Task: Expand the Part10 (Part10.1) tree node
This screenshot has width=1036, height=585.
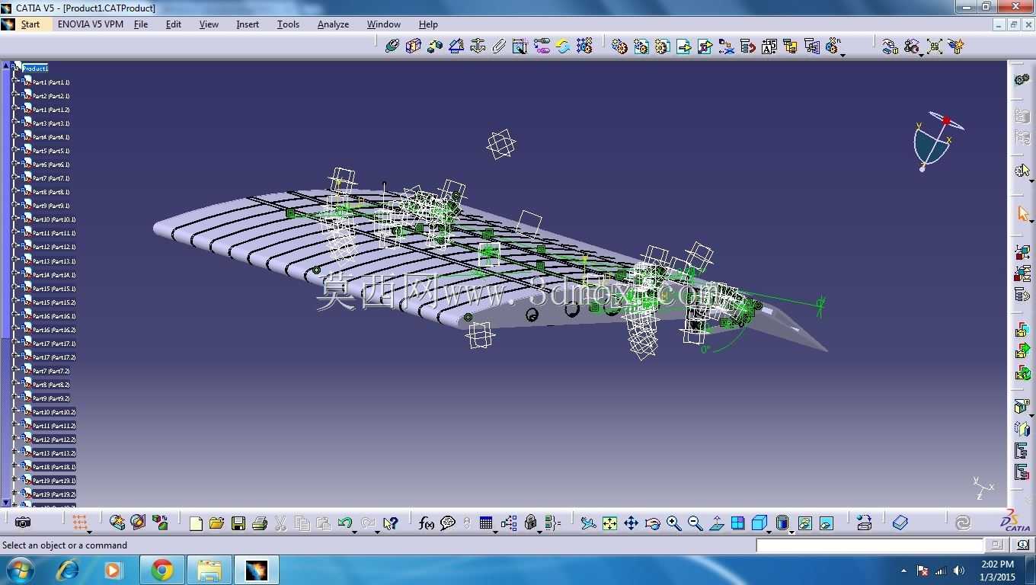Action: tap(14, 219)
